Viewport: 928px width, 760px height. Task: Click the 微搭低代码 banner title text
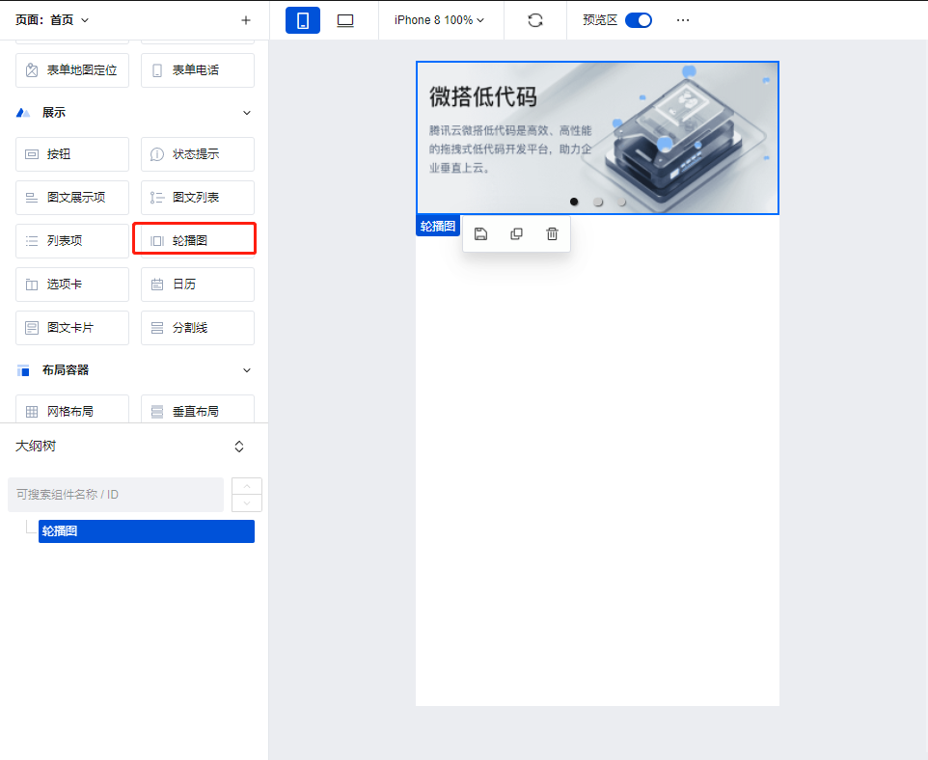[x=483, y=96]
